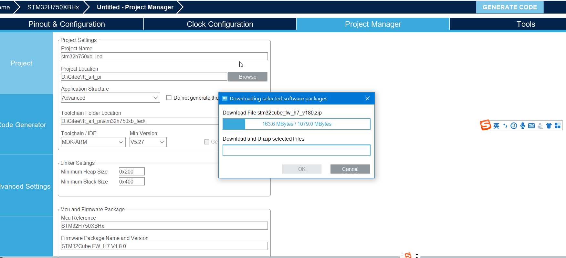566x258 pixels.
Task: Click the GENERATE CODE button
Action: click(510, 7)
